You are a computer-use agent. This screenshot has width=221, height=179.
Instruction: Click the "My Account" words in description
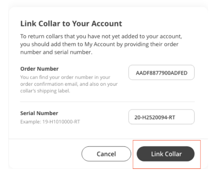[x=100, y=44]
